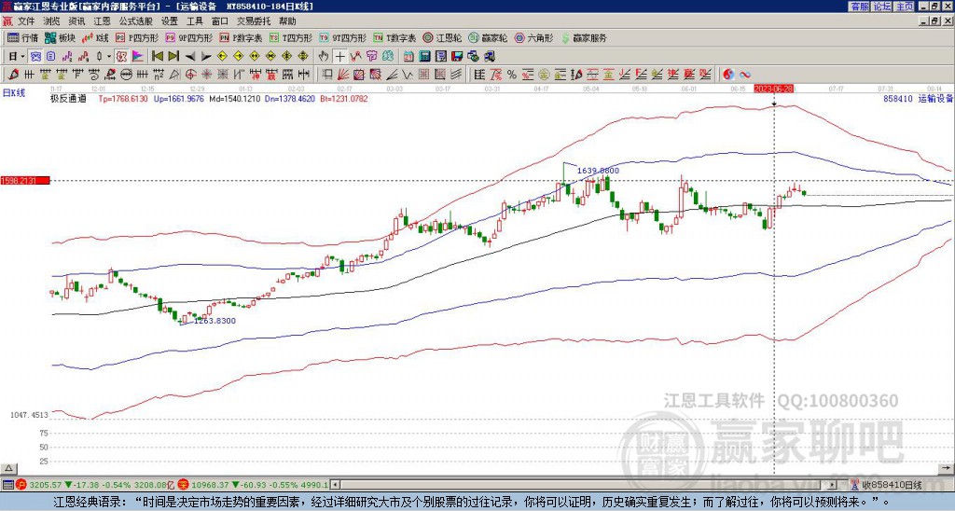Click the 深 Shenzhen index status icon
The height and width of the screenshot is (511, 955).
pos(183,485)
